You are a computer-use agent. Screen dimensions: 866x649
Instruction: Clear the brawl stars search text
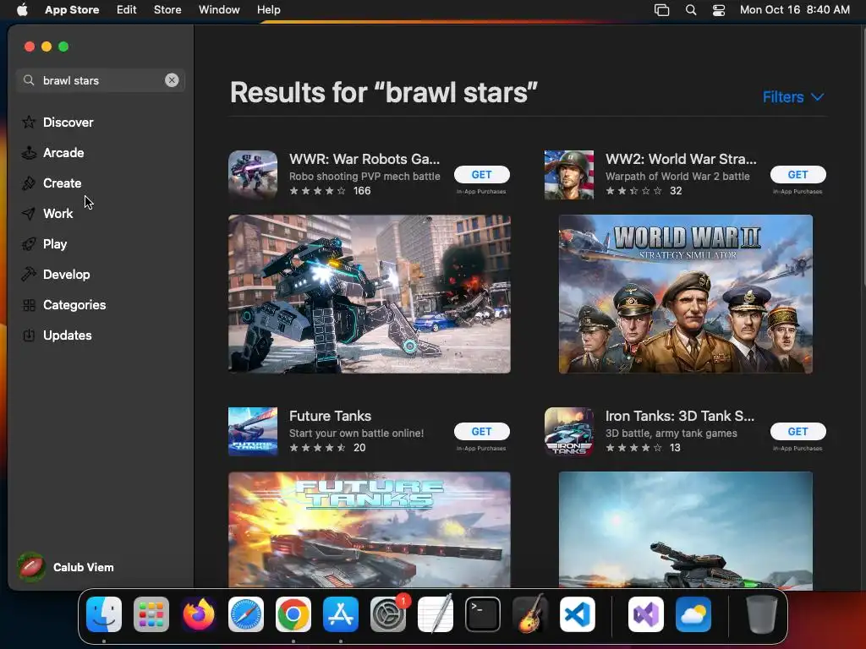172,80
